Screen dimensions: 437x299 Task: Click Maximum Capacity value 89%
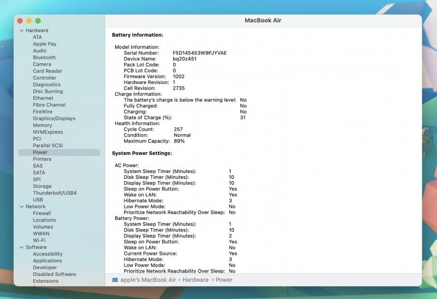pos(179,141)
